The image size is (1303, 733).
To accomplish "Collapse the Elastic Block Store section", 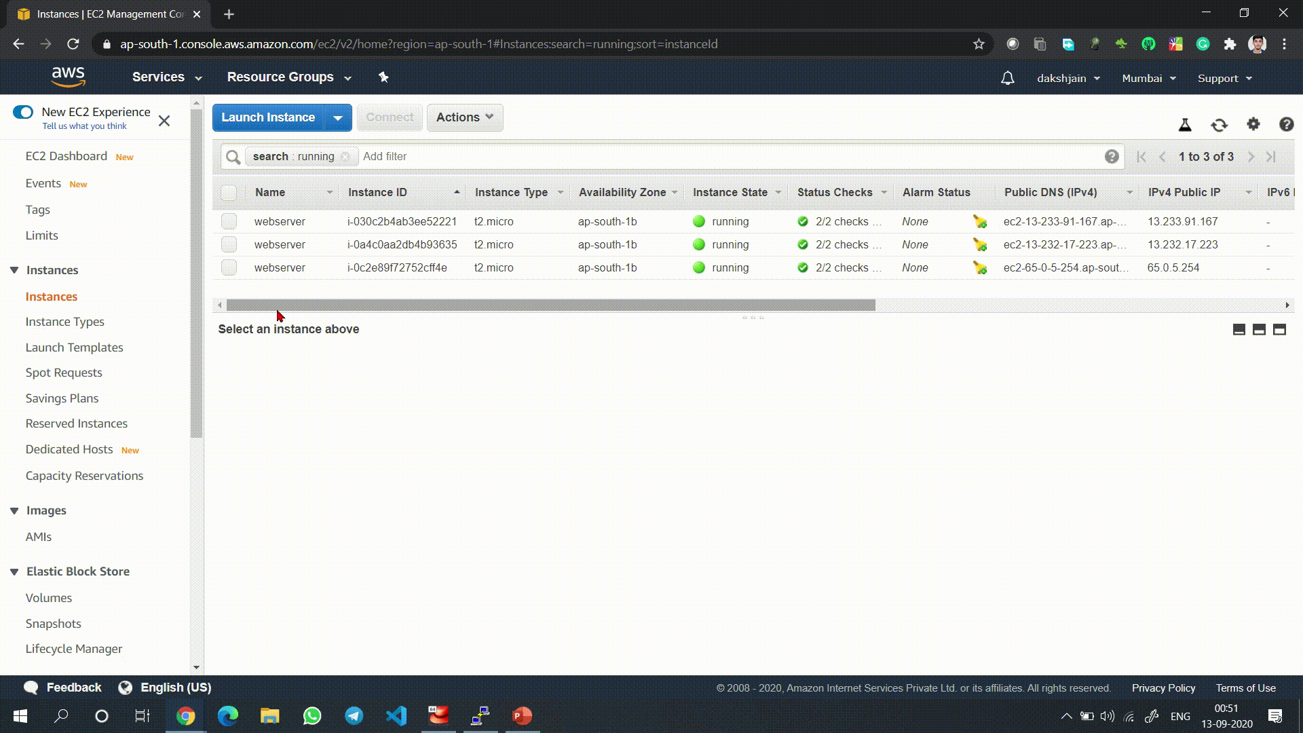I will coord(14,571).
